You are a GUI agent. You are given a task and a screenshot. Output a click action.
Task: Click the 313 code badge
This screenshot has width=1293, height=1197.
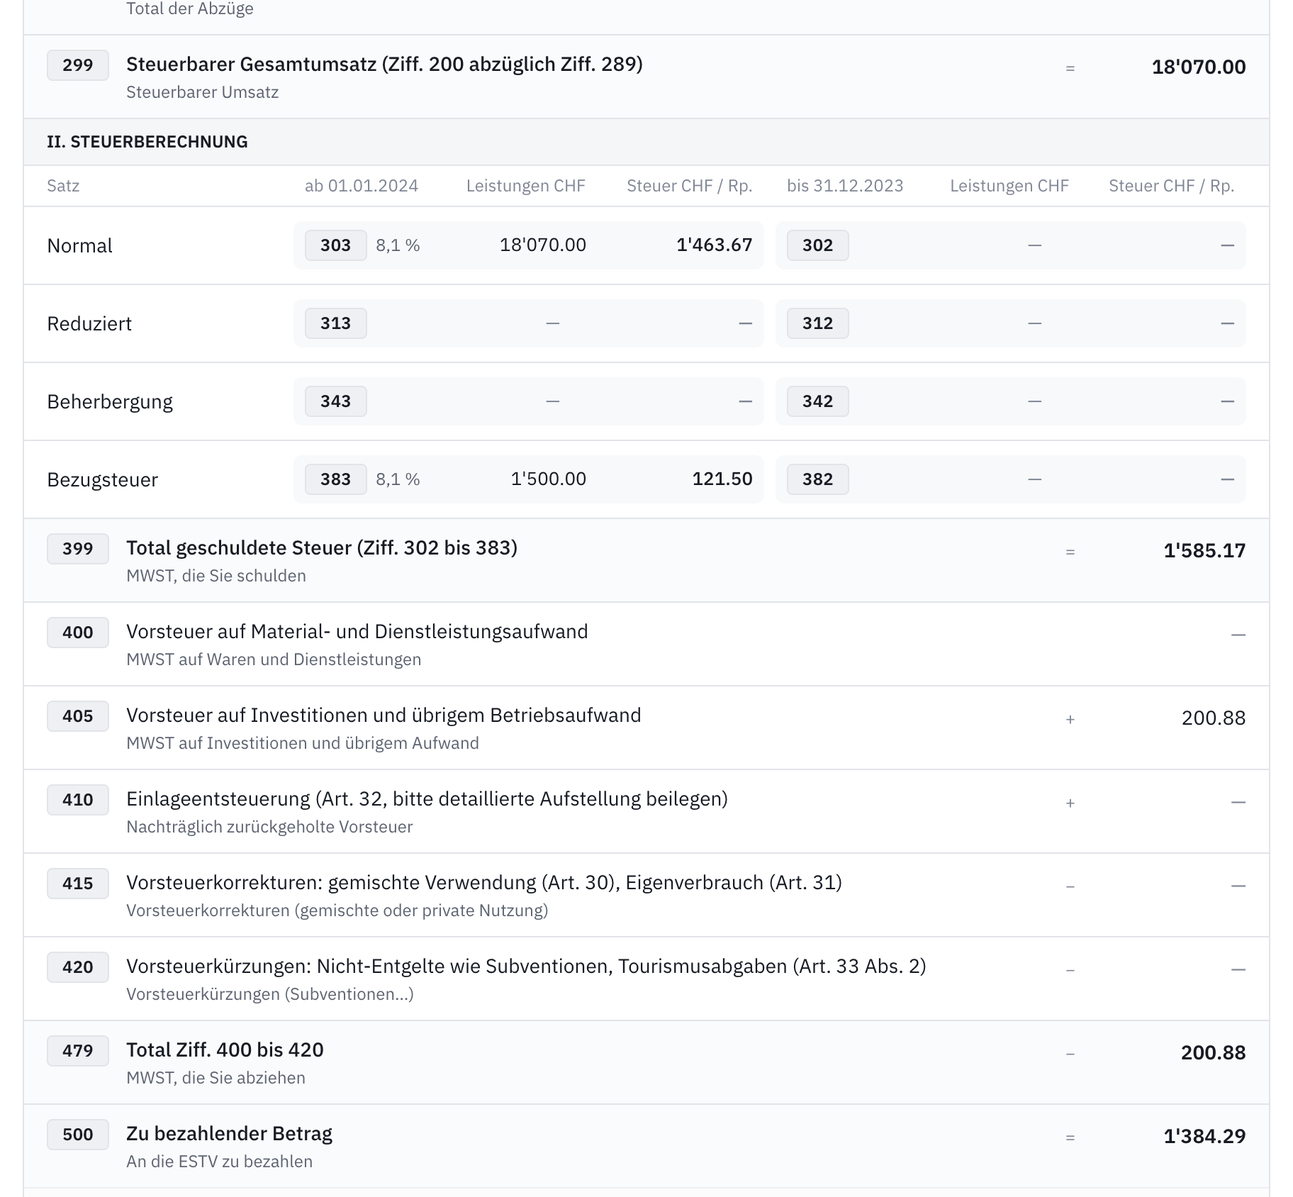[x=336, y=323]
